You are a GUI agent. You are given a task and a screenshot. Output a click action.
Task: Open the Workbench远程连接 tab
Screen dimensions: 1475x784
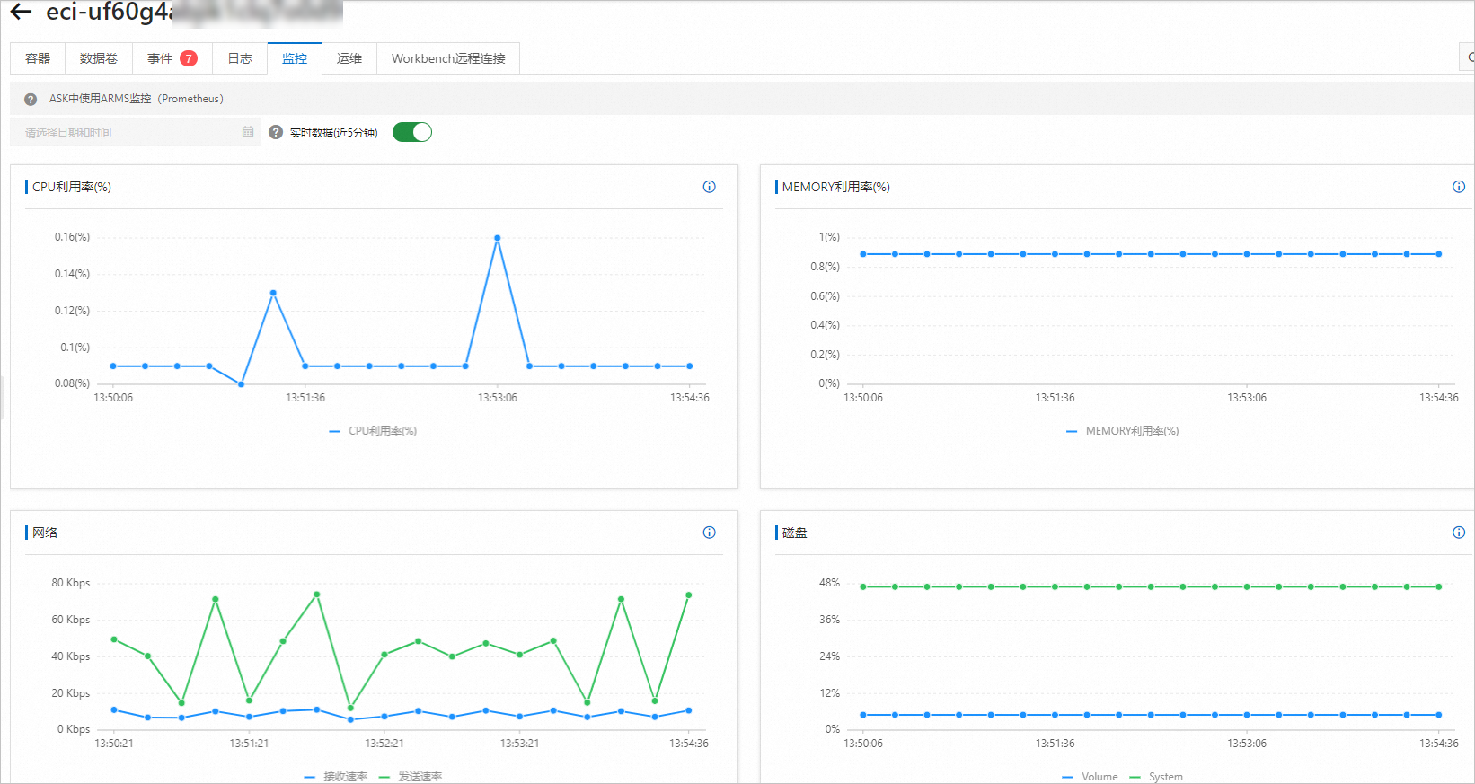448,58
